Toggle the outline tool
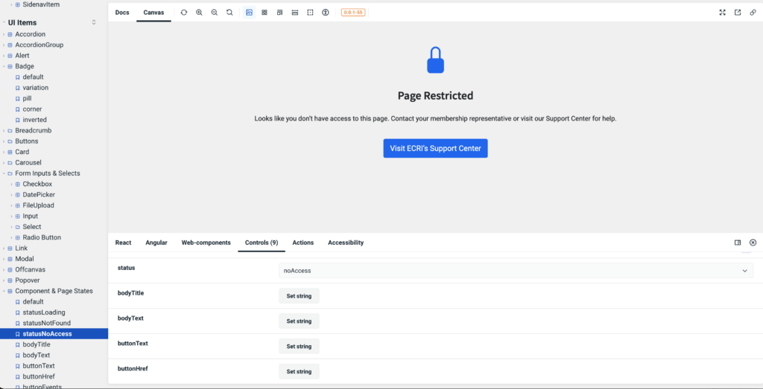The height and width of the screenshot is (389, 763). 310,13
